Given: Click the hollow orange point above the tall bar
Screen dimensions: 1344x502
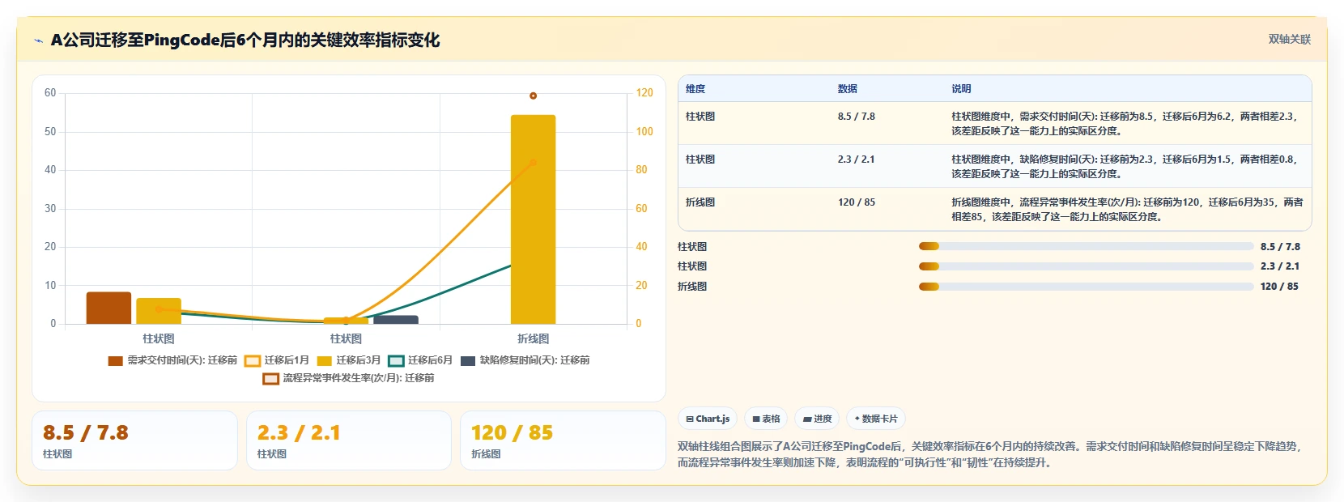Looking at the screenshot, I should [x=533, y=96].
